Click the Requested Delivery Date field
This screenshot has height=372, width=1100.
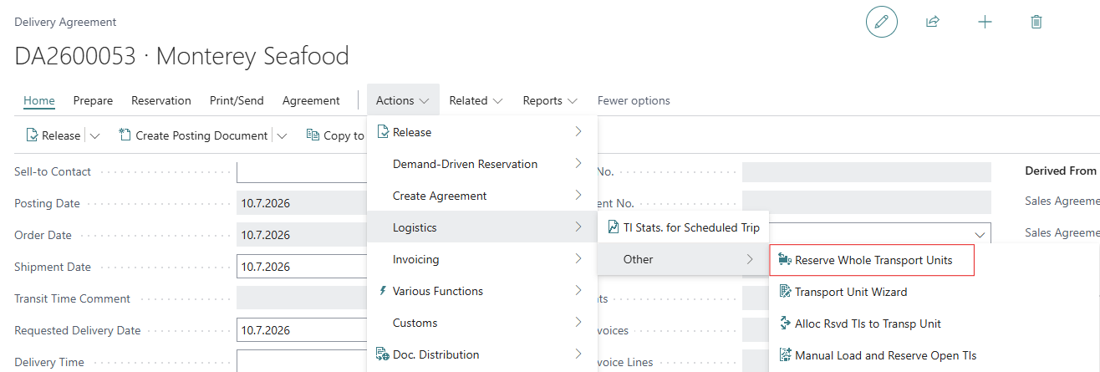(302, 330)
